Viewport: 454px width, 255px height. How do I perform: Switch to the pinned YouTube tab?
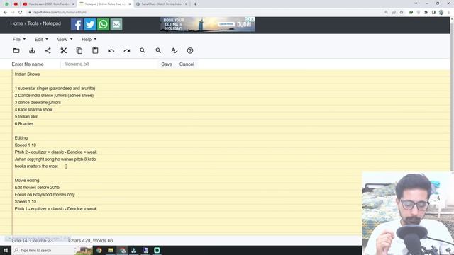pyautogui.click(x=16, y=4)
